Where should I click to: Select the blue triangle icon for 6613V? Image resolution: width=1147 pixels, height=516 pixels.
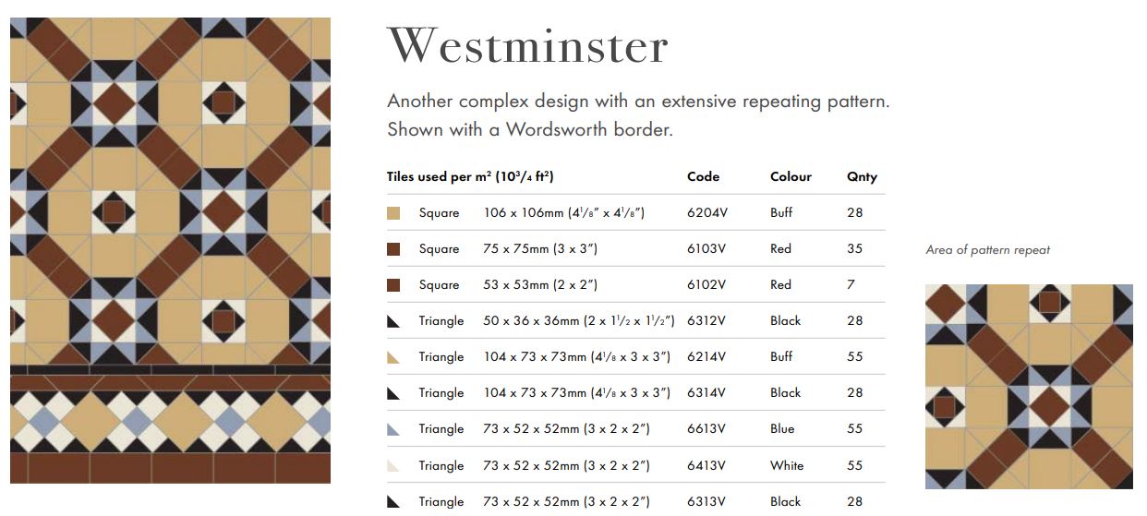pyautogui.click(x=393, y=429)
